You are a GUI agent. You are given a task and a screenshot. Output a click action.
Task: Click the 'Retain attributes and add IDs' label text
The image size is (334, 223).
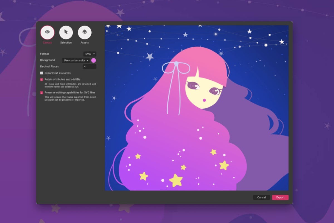(62, 80)
